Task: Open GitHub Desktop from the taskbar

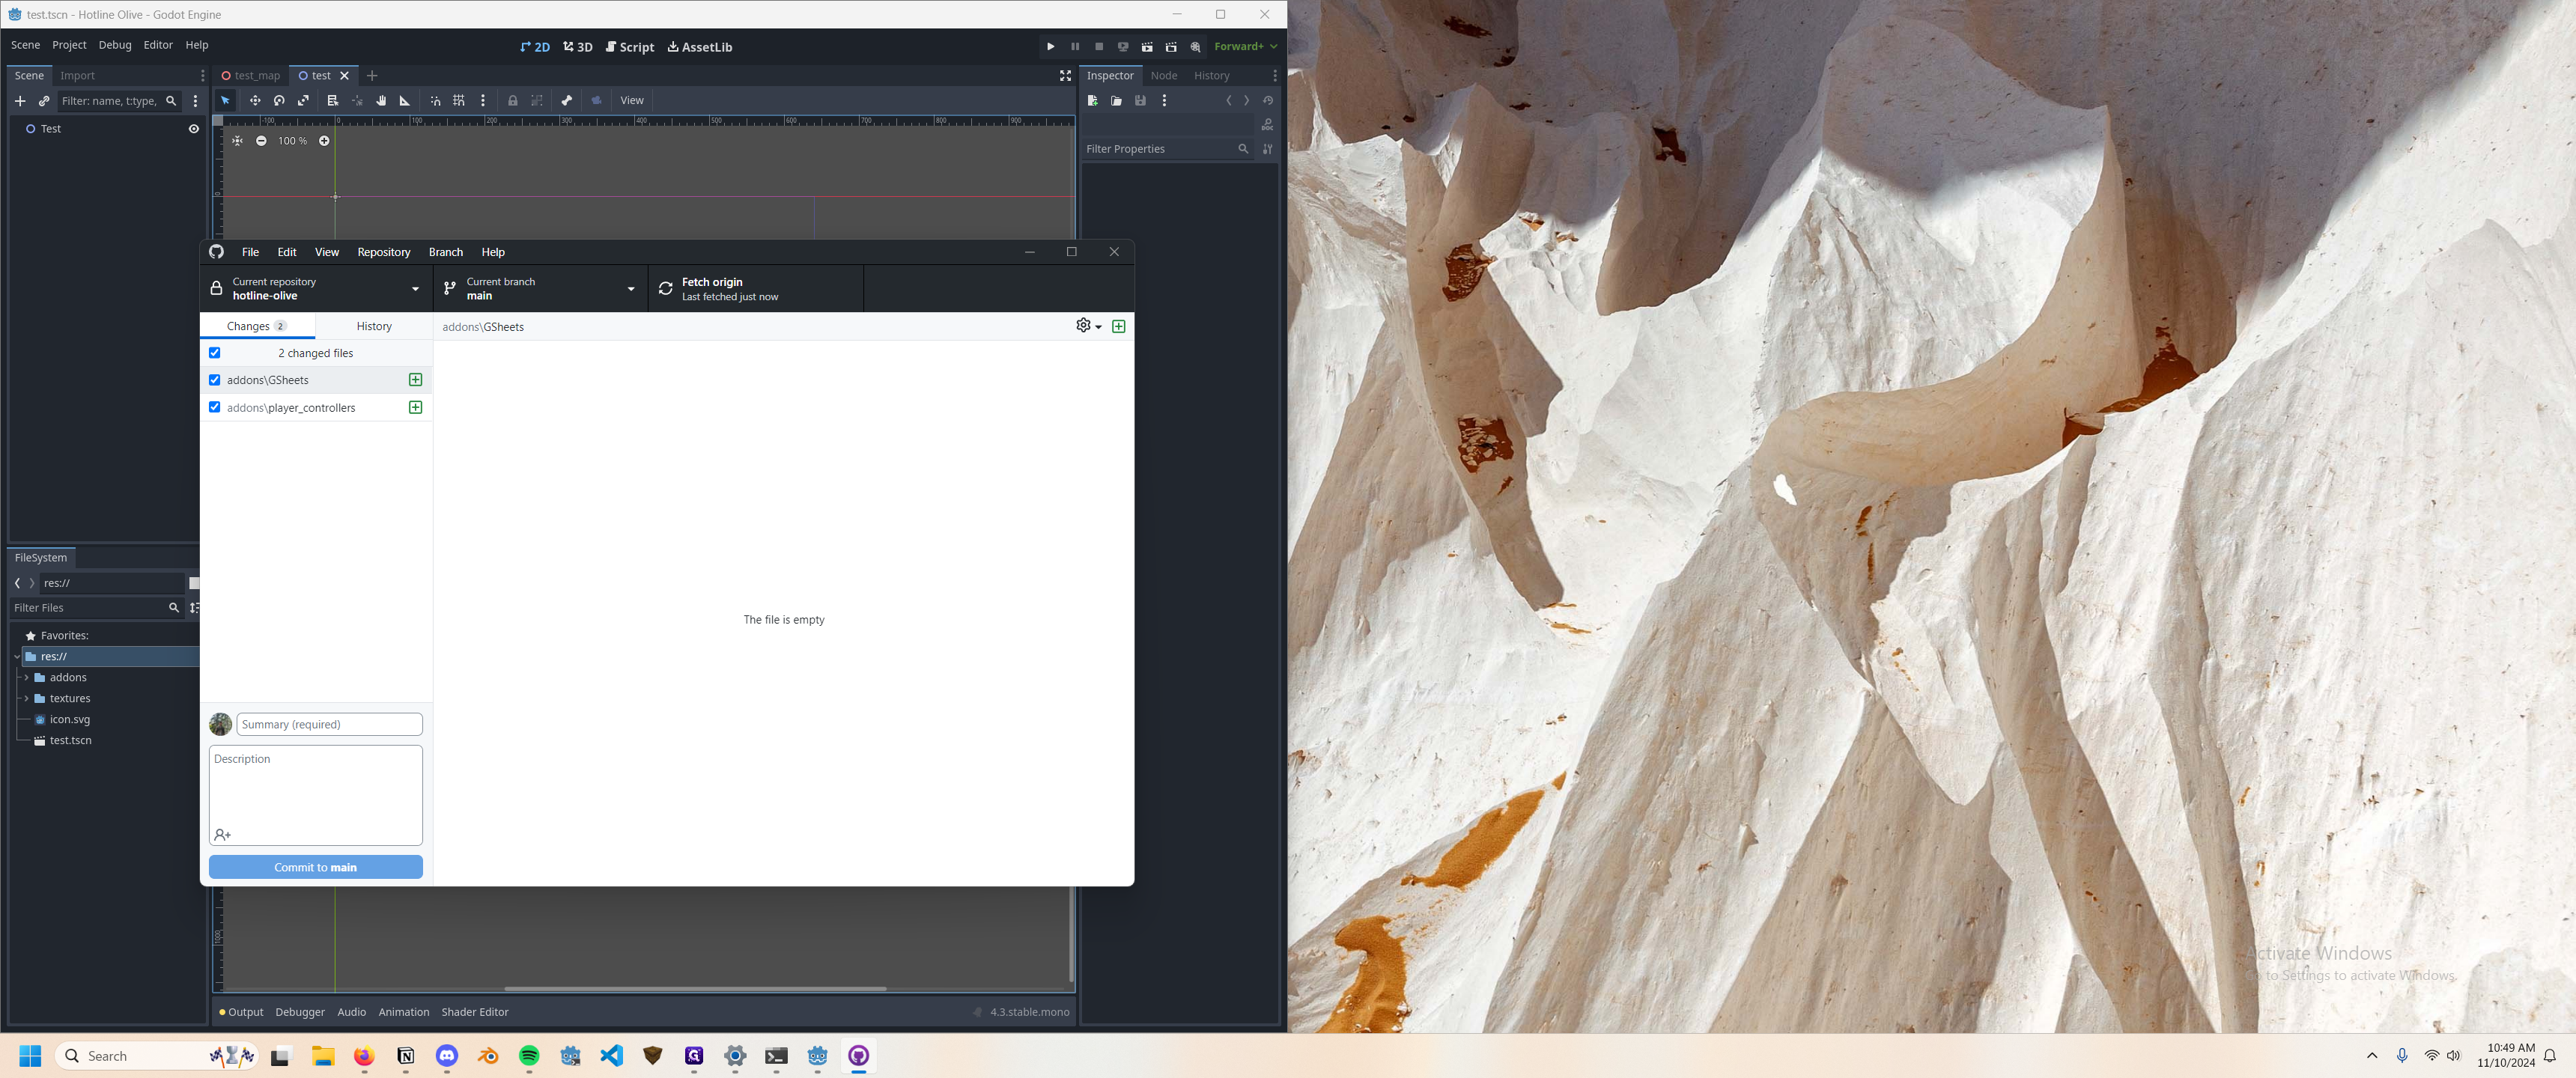Action: (858, 1056)
